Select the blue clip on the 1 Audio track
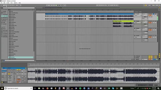This screenshot has width=161, height=90. click(89, 14)
